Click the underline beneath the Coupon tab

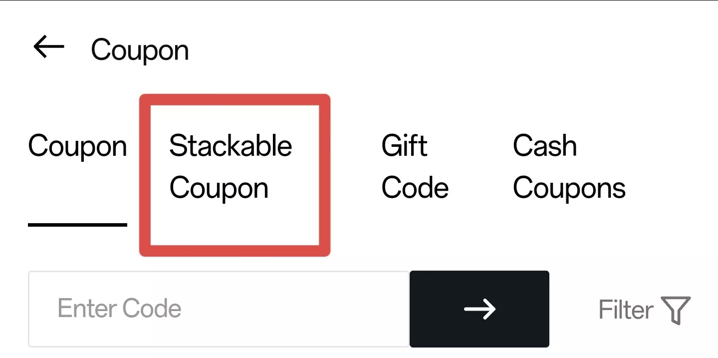(77, 225)
